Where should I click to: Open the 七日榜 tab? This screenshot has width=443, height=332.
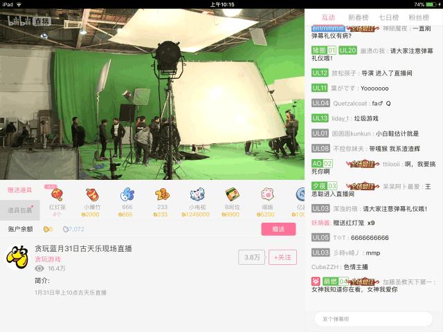[388, 17]
